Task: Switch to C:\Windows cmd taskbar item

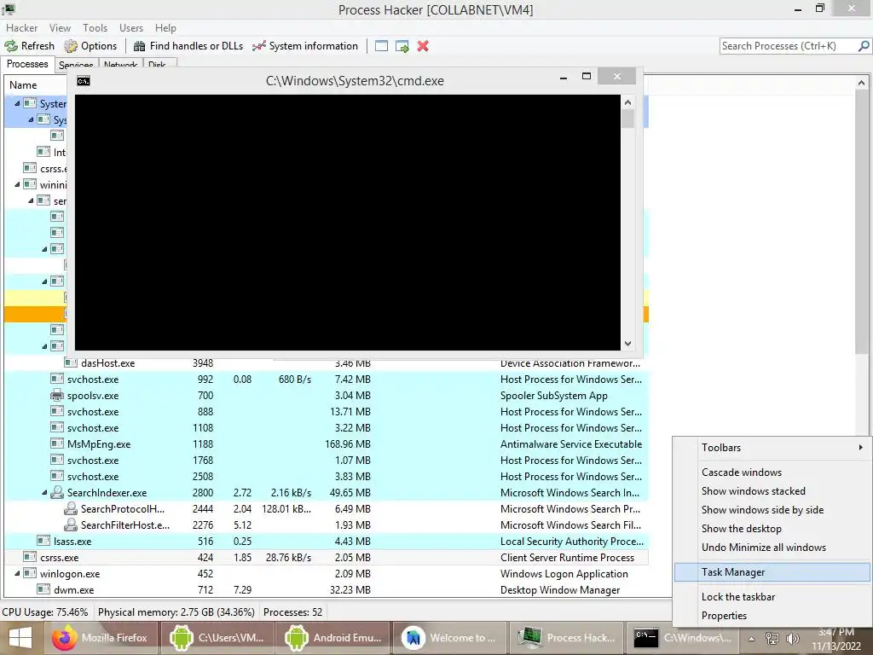Action: click(683, 638)
